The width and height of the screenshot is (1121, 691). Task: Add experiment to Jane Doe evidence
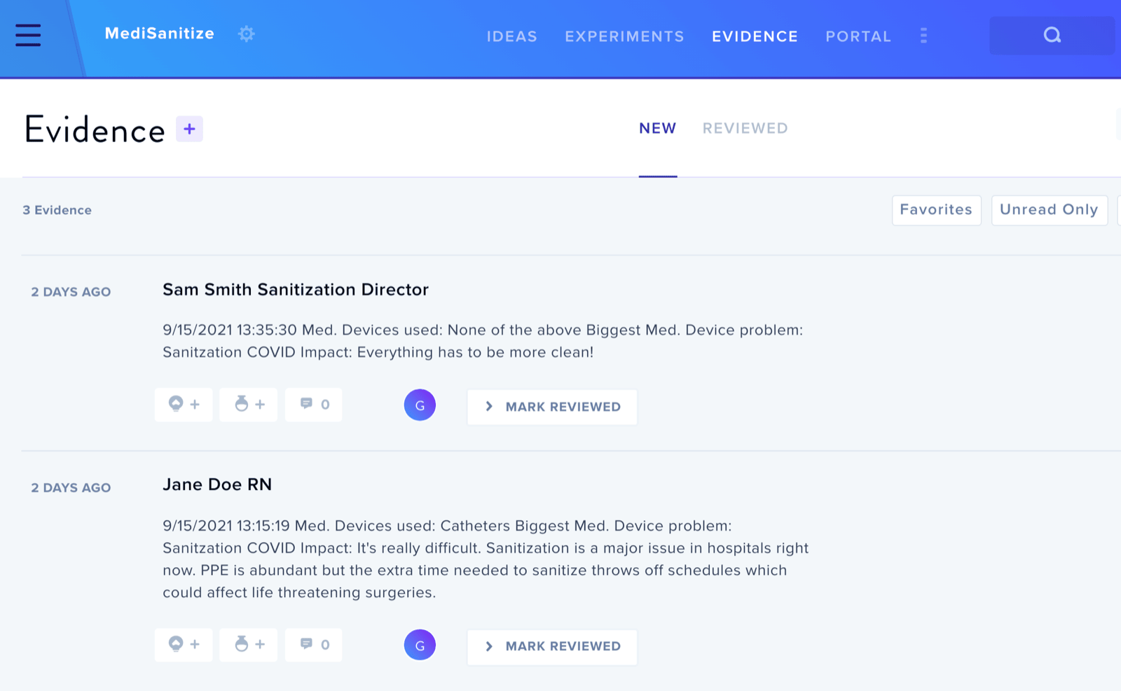pyautogui.click(x=249, y=645)
